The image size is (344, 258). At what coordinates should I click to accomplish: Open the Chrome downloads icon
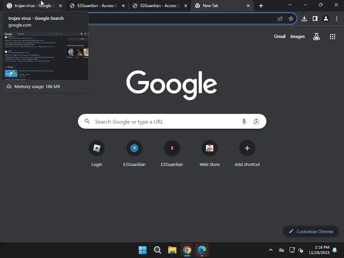[304, 19]
